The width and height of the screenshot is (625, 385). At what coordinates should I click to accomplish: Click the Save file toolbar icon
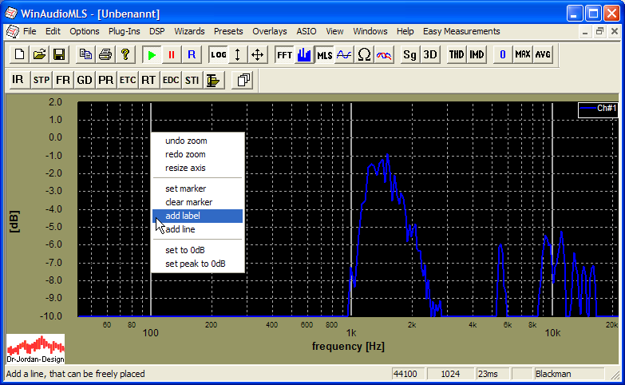click(x=58, y=54)
